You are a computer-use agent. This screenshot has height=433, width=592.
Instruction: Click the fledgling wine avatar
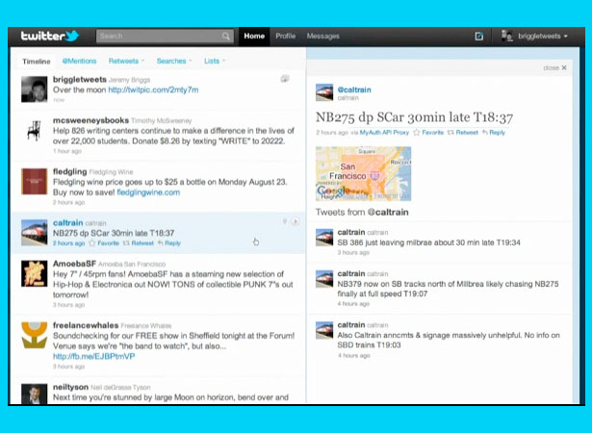[x=35, y=182]
